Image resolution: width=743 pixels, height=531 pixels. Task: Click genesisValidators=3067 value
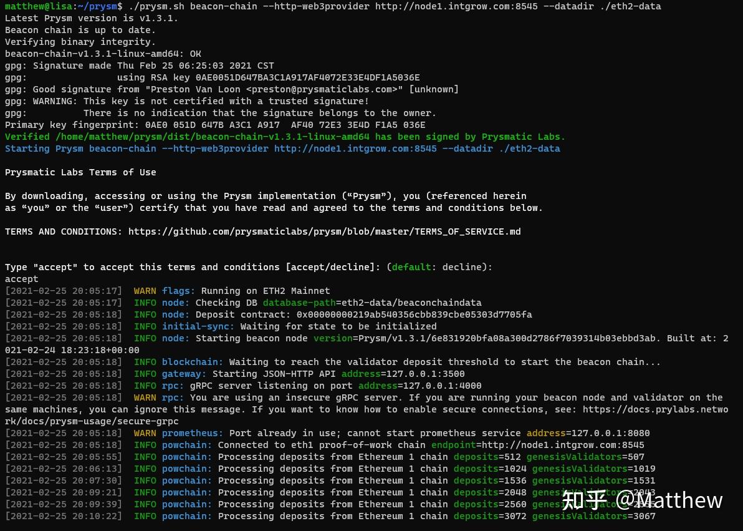(x=594, y=516)
